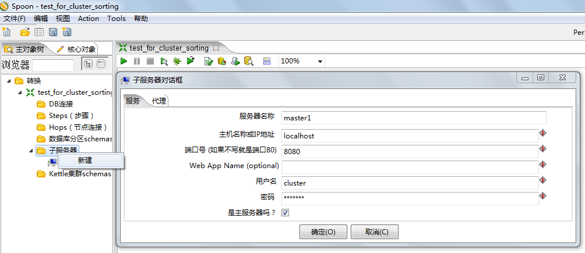Open the Action menu
This screenshot has width=585, height=253.
tap(89, 19)
